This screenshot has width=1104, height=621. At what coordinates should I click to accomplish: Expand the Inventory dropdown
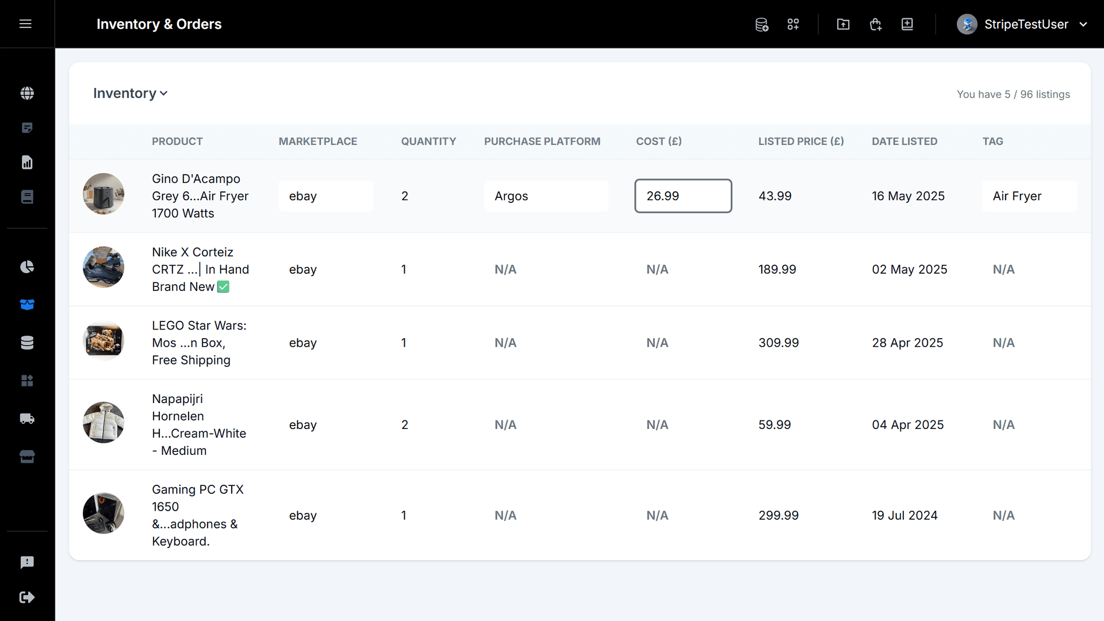pos(130,93)
